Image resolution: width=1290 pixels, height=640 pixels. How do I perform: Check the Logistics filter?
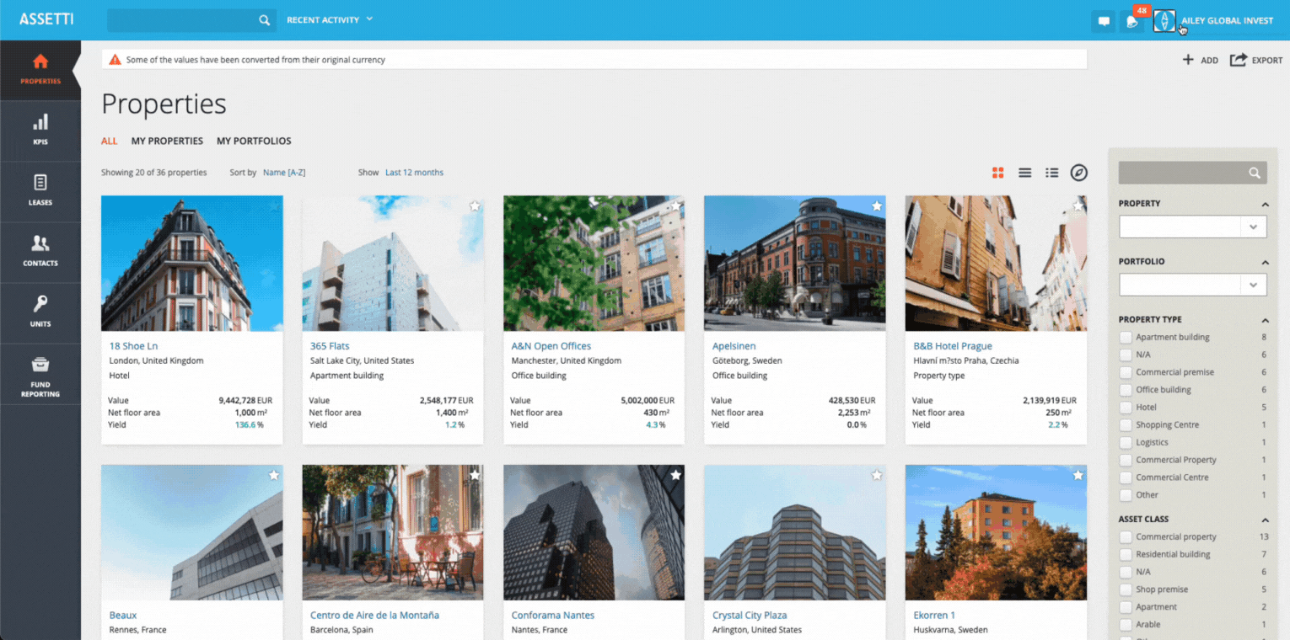[1126, 442]
